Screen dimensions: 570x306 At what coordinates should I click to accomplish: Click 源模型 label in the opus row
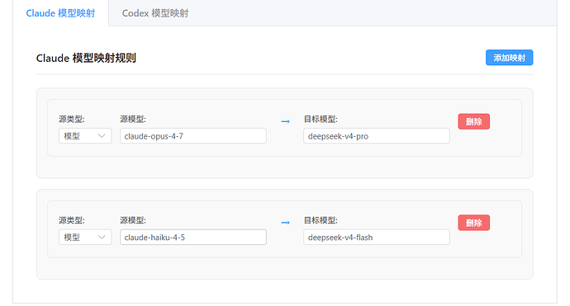pyautogui.click(x=133, y=119)
